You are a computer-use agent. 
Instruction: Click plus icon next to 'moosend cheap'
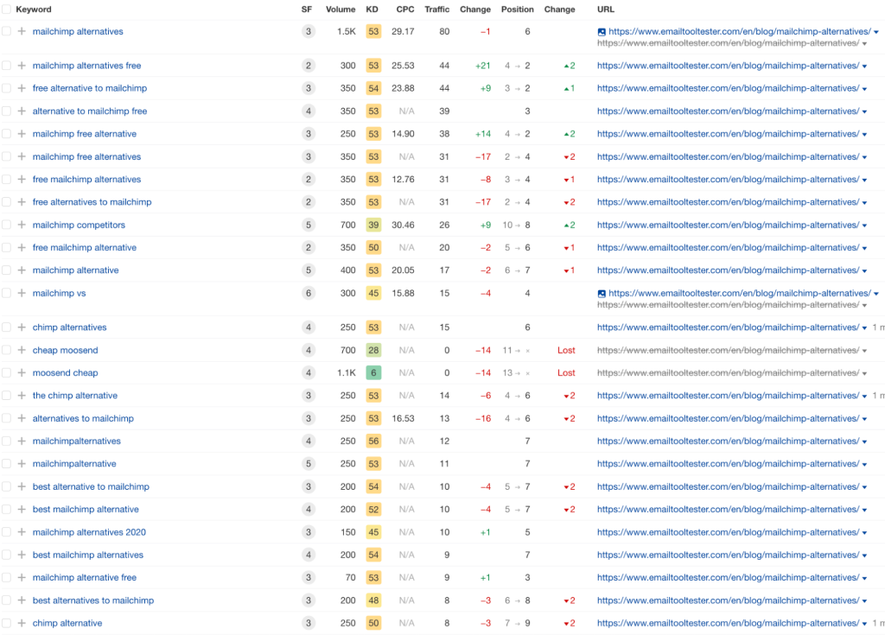(22, 372)
